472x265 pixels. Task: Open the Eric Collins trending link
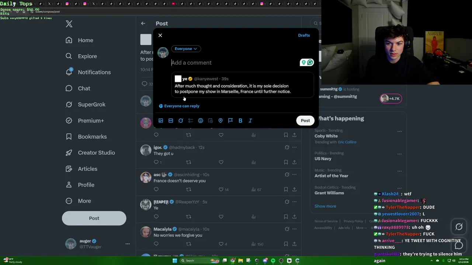pos(347,142)
